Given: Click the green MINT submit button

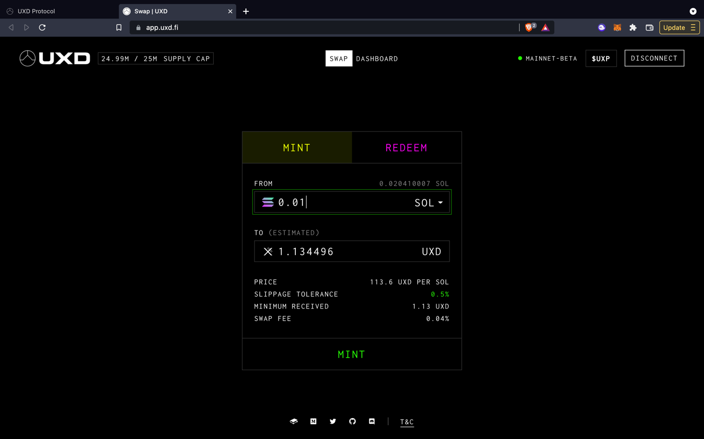Looking at the screenshot, I should click(352, 354).
